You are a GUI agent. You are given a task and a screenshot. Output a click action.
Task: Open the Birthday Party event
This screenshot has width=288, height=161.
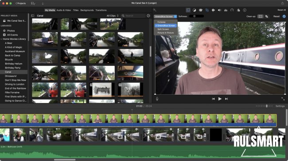point(13,68)
